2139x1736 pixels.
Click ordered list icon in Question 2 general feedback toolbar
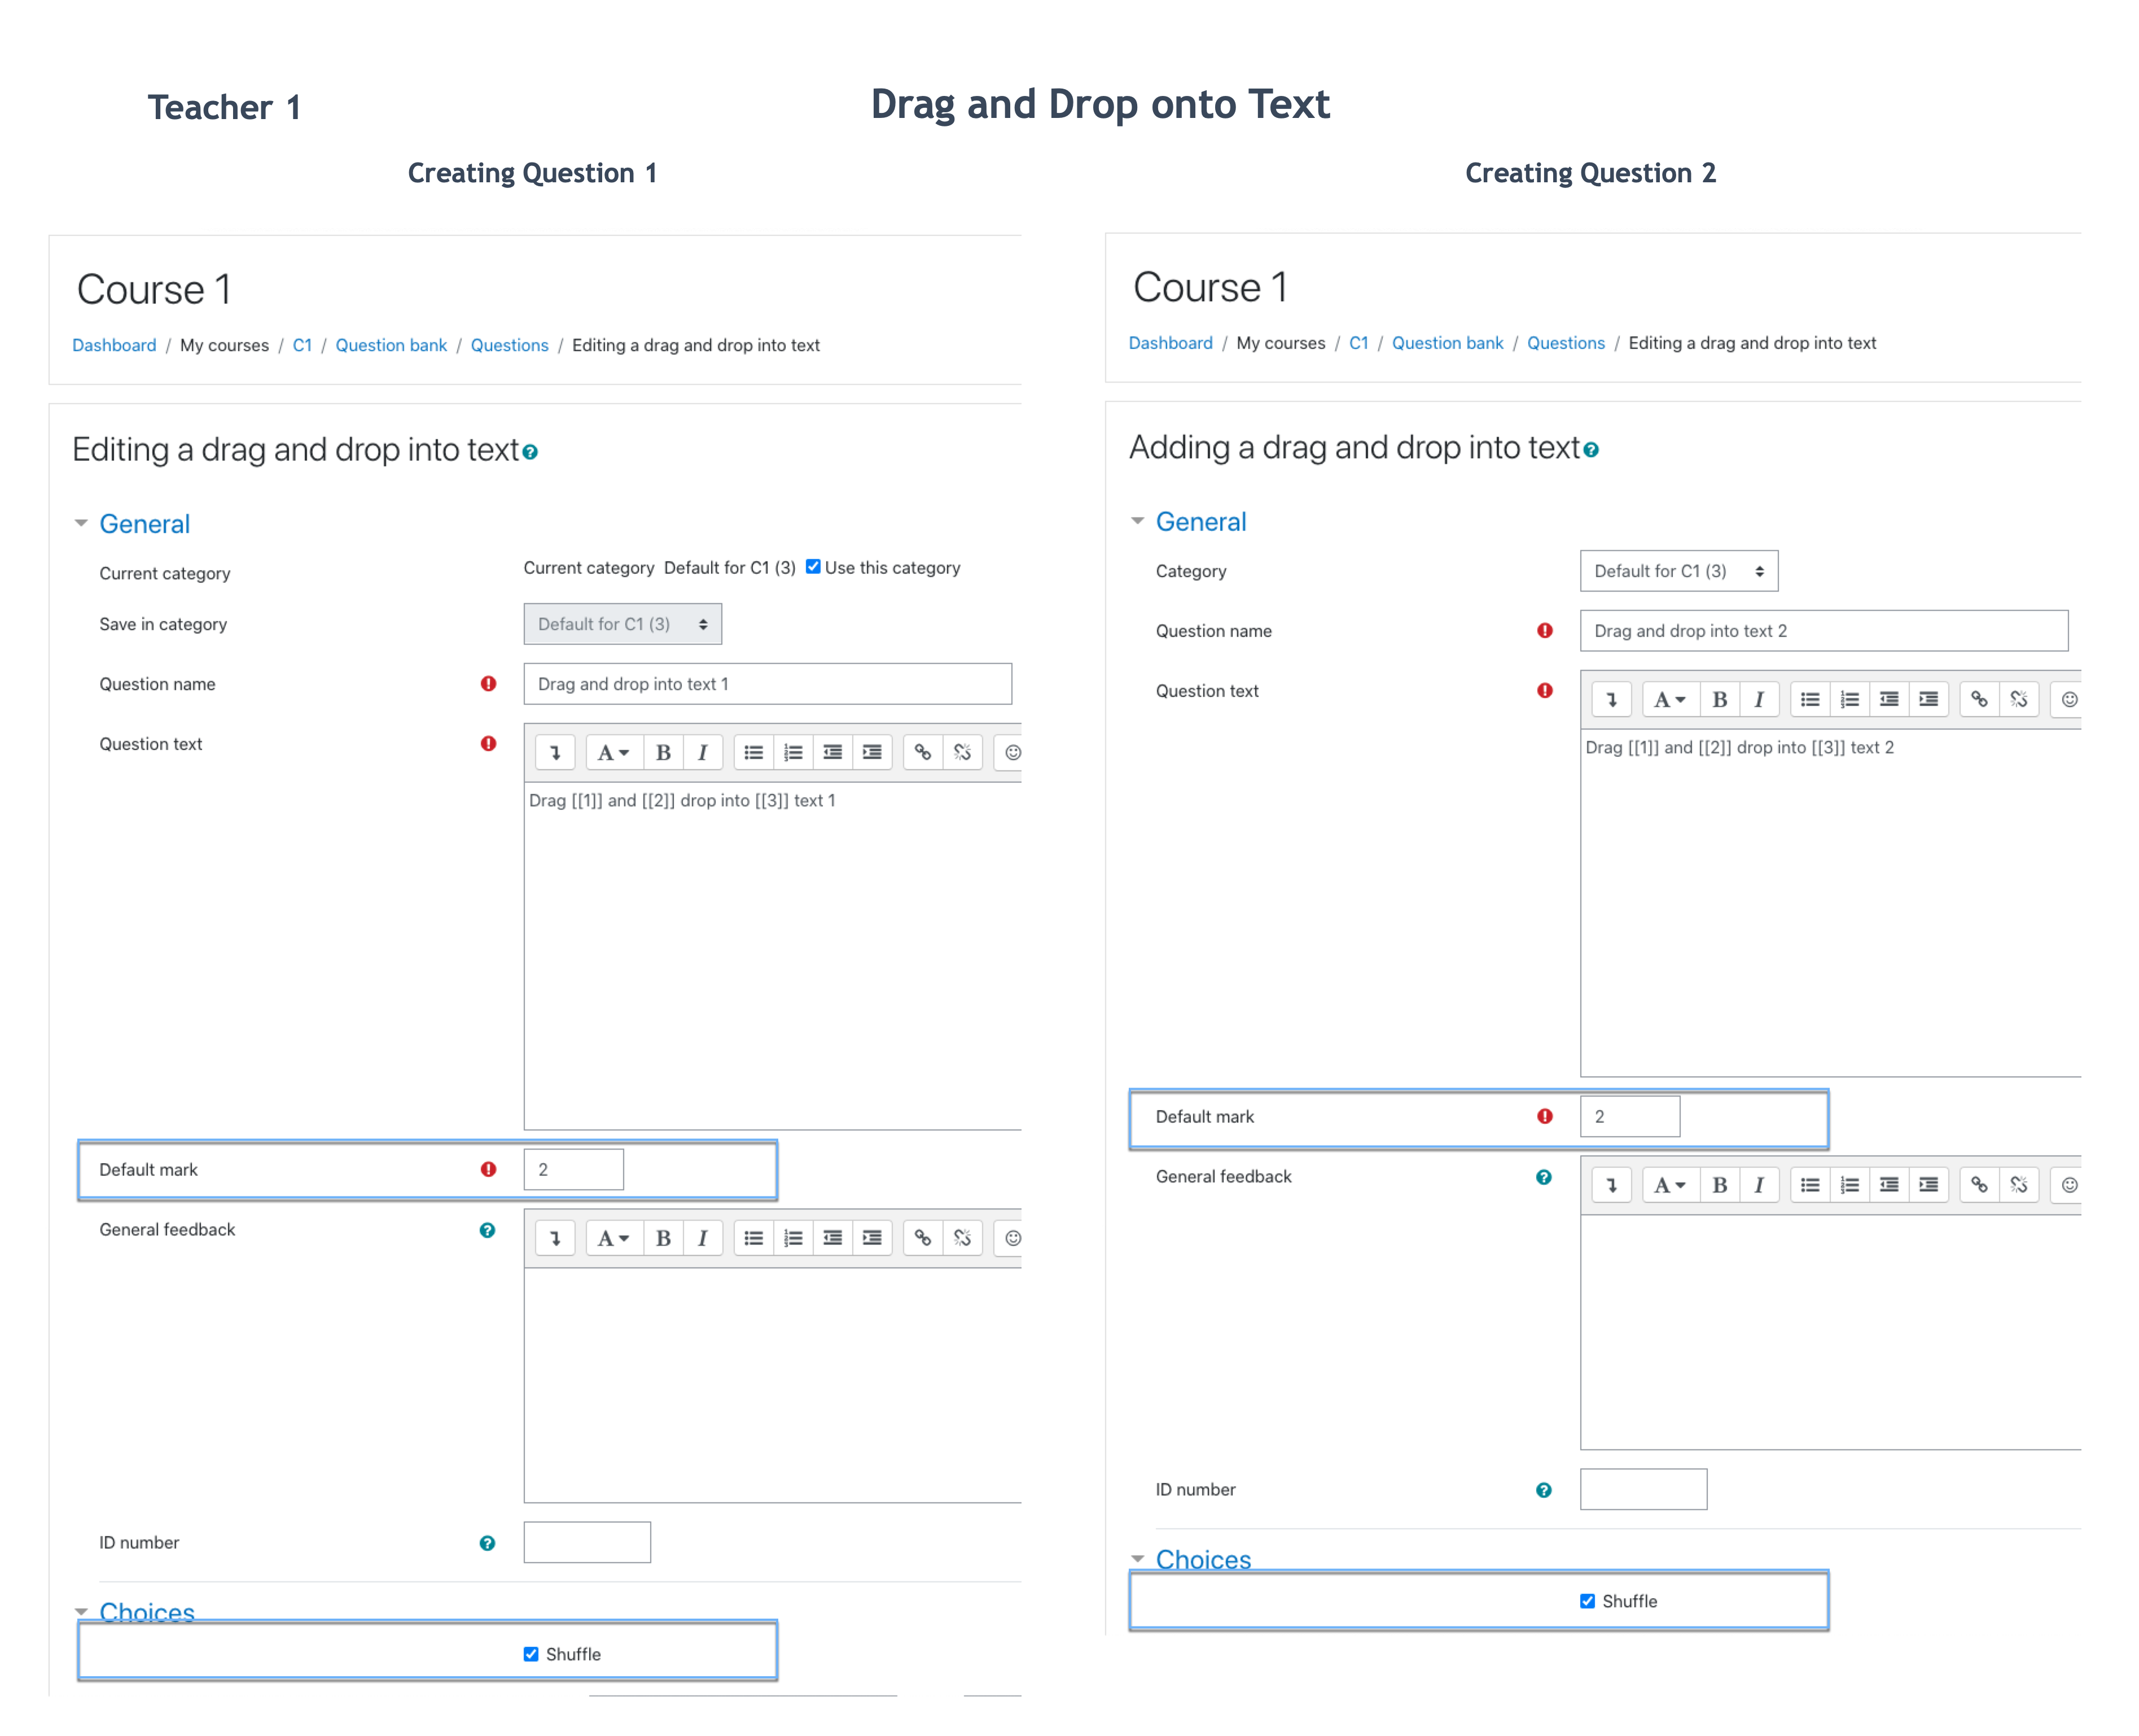tap(1850, 1185)
